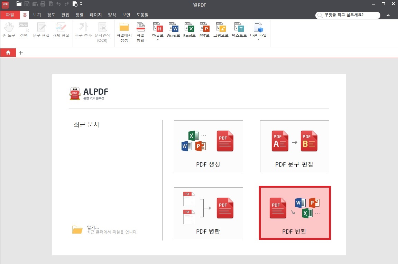Switch to the 페이지 tab
Viewport: 398px width, 264px height.
(x=96, y=15)
